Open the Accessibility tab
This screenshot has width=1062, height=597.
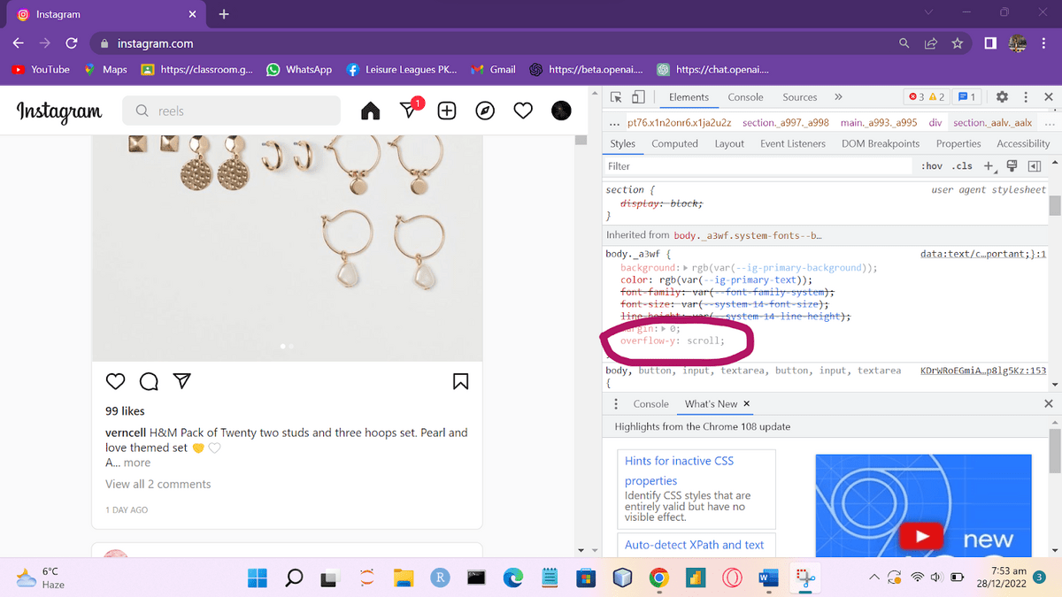[1023, 143]
